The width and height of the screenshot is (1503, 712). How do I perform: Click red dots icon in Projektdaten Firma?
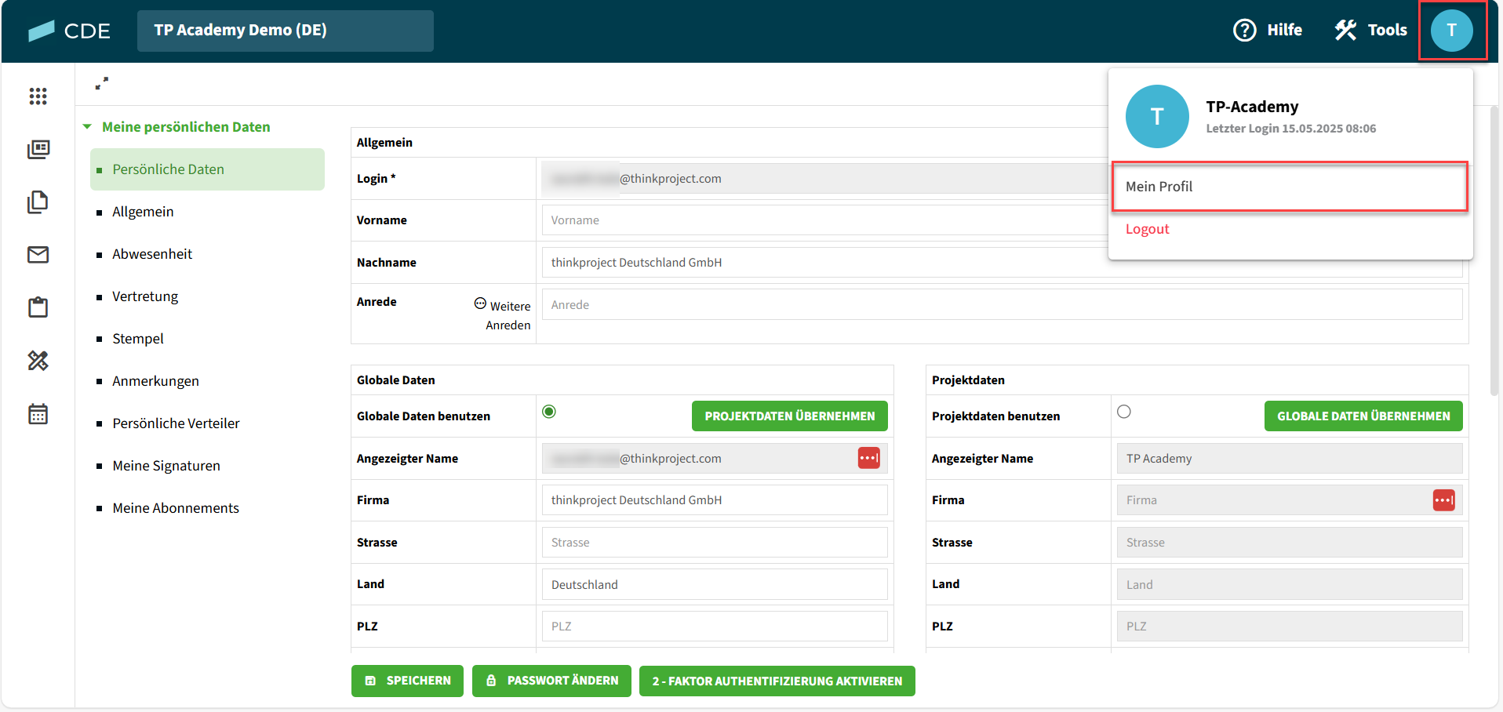(1444, 500)
